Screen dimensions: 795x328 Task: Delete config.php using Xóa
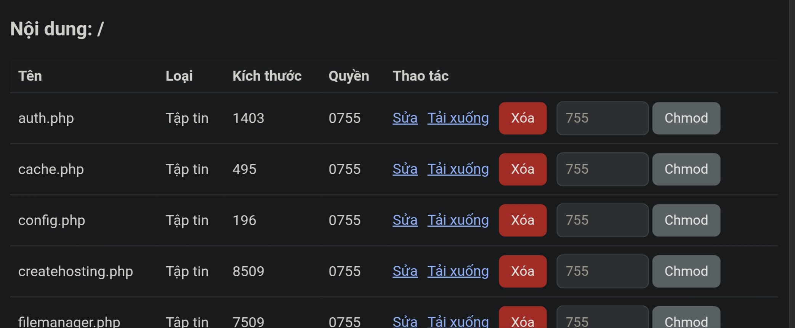(x=523, y=220)
